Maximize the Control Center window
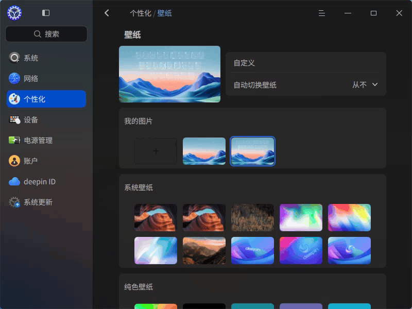 (x=373, y=13)
